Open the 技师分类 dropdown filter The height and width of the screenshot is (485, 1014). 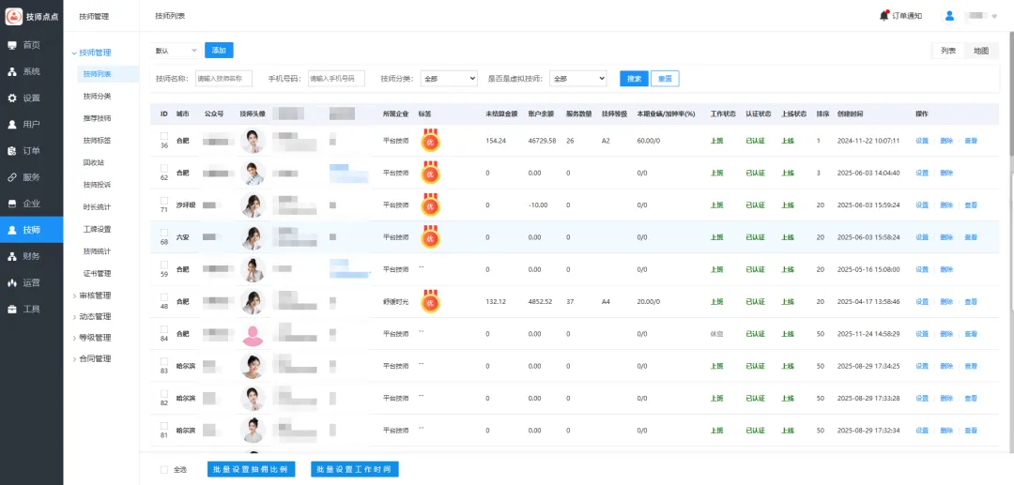(x=449, y=79)
